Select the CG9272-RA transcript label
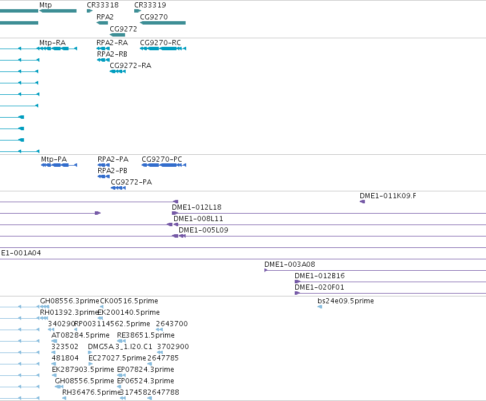The image size is (486, 401). point(130,66)
